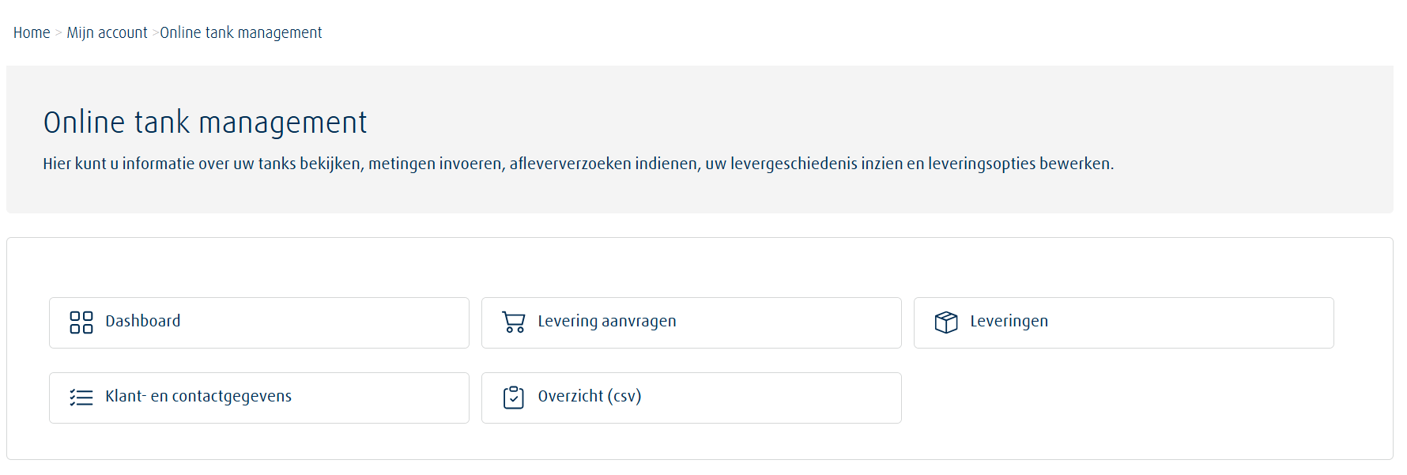The image size is (1407, 475).
Task: Click the breadcrumb separator after Home
Action: (x=58, y=33)
